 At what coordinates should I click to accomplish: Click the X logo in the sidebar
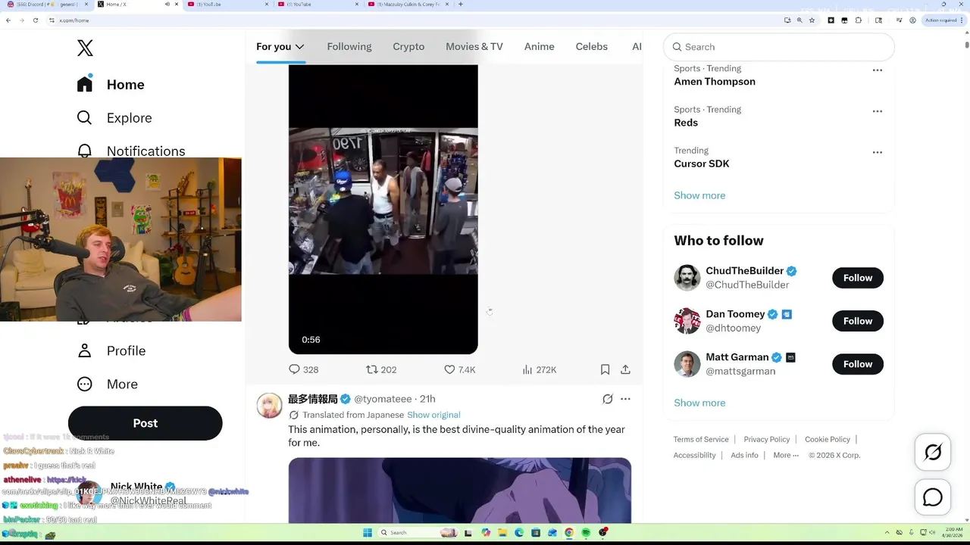click(85, 48)
